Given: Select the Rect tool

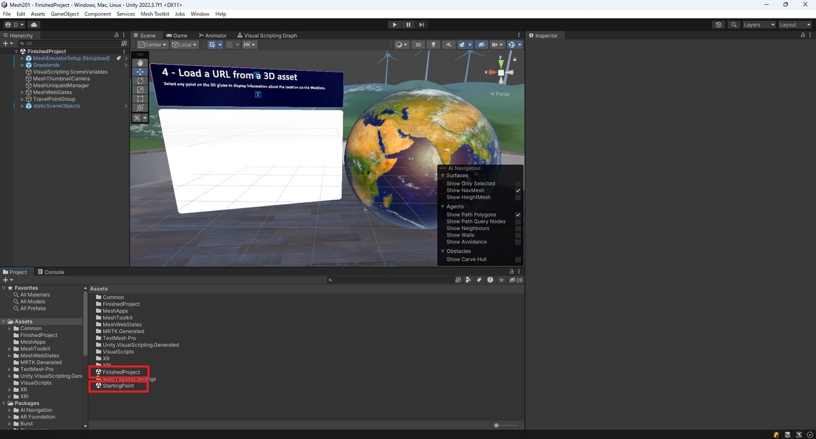Looking at the screenshot, I should tap(141, 99).
